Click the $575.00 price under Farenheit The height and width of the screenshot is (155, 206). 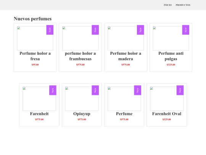pyautogui.click(x=39, y=119)
